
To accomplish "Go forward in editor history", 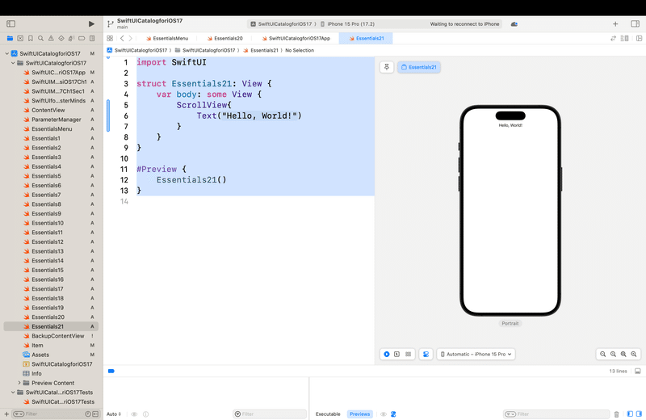I will tap(131, 38).
